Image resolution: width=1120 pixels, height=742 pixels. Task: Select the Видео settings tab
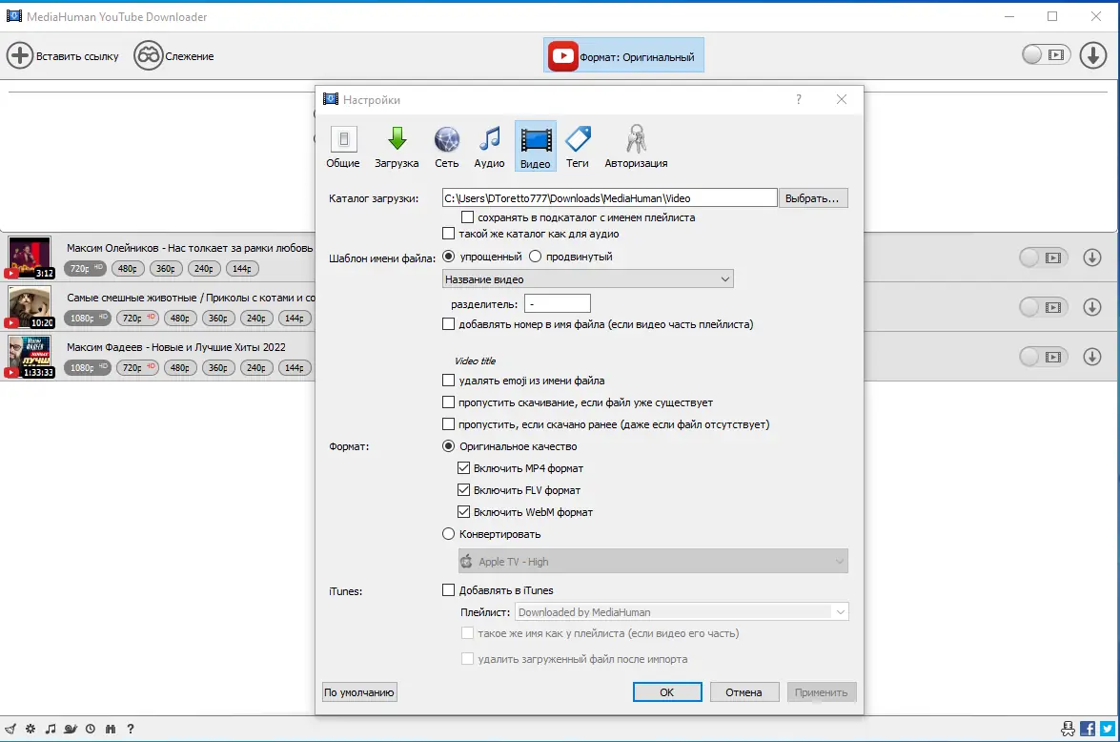pyautogui.click(x=535, y=147)
